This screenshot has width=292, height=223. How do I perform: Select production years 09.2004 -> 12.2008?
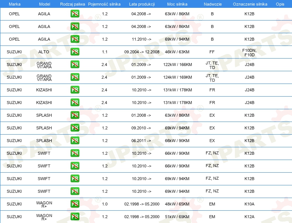click(142, 52)
